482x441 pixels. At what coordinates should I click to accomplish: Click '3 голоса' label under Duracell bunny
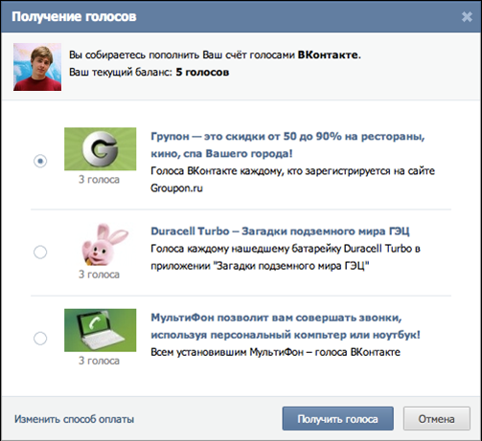click(99, 275)
